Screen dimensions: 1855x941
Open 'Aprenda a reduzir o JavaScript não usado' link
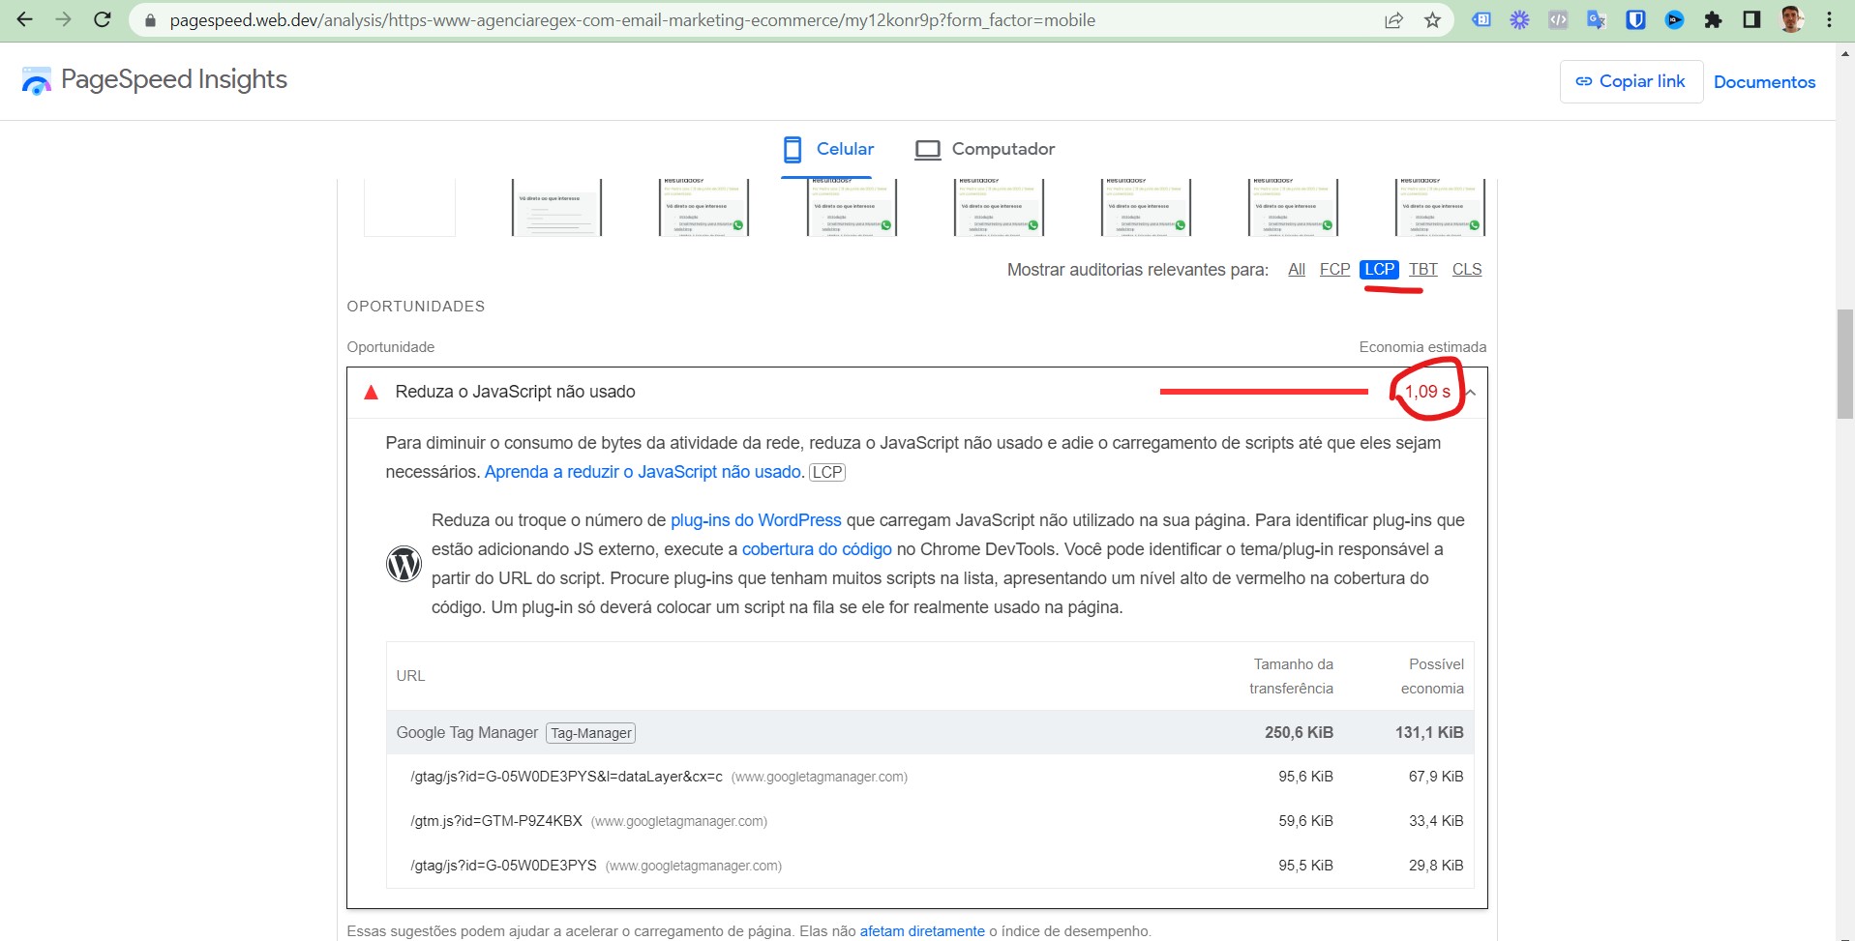tap(643, 472)
